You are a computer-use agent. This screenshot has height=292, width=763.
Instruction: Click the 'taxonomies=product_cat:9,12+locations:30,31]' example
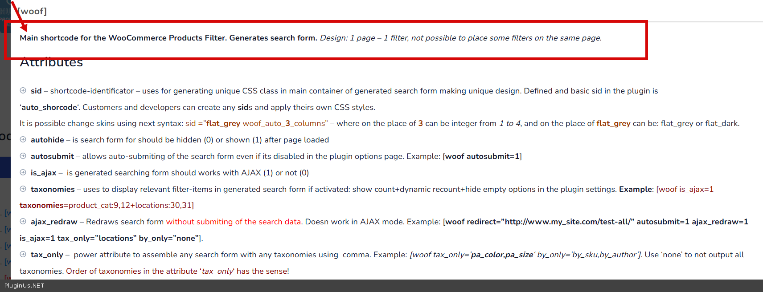(107, 205)
